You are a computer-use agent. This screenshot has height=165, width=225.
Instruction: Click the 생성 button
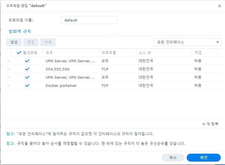tap(14, 42)
